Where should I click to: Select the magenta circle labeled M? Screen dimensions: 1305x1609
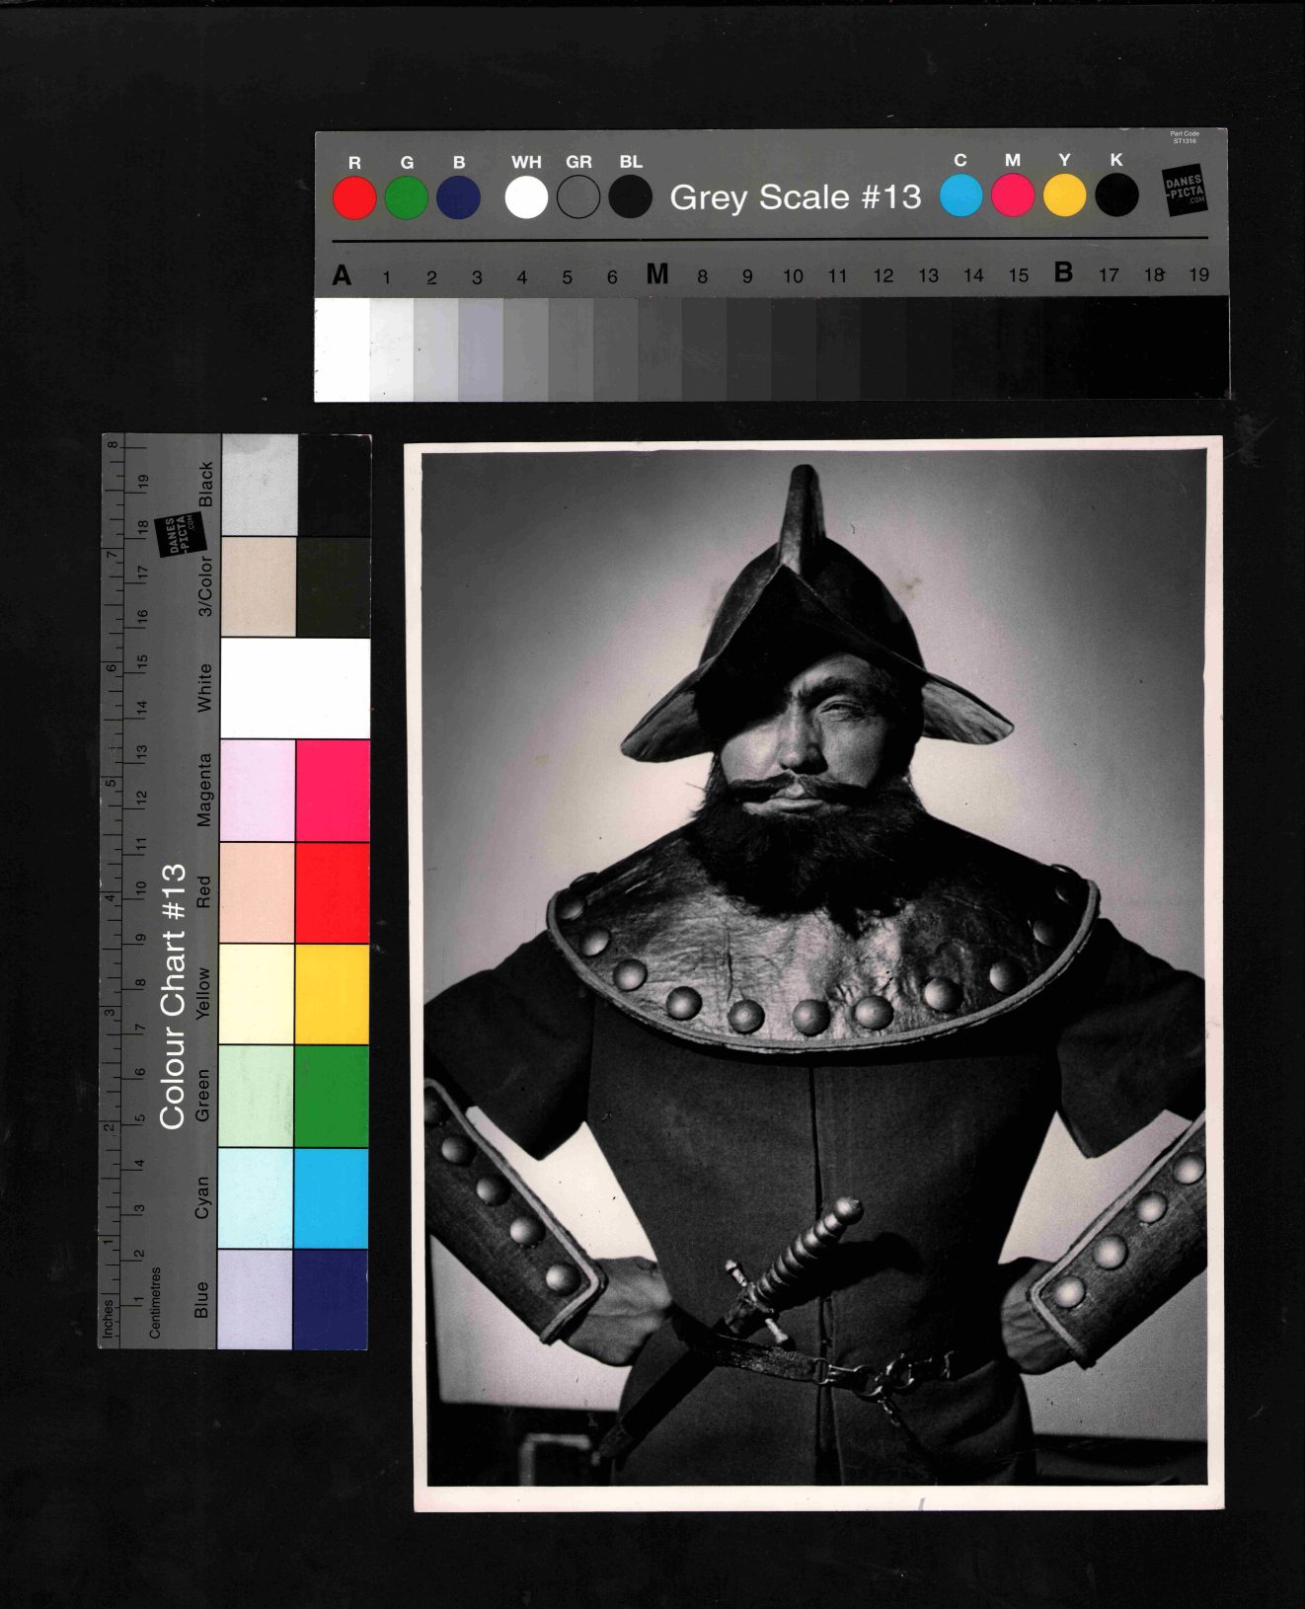[x=1013, y=195]
